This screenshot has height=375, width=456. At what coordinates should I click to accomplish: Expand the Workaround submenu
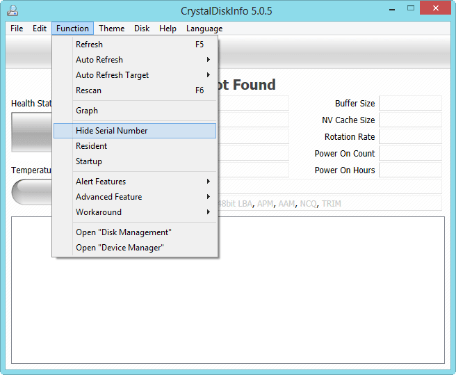pos(135,212)
